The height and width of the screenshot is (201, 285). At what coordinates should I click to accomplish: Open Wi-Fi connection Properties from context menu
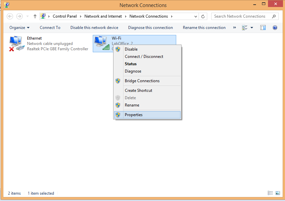point(133,114)
